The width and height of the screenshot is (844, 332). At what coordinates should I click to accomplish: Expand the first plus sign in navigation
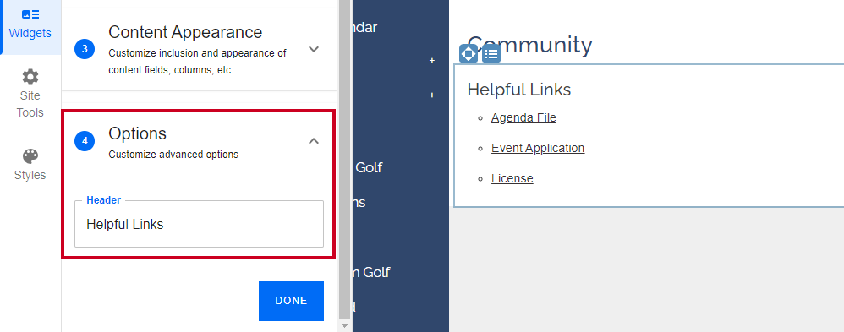pyautogui.click(x=431, y=61)
